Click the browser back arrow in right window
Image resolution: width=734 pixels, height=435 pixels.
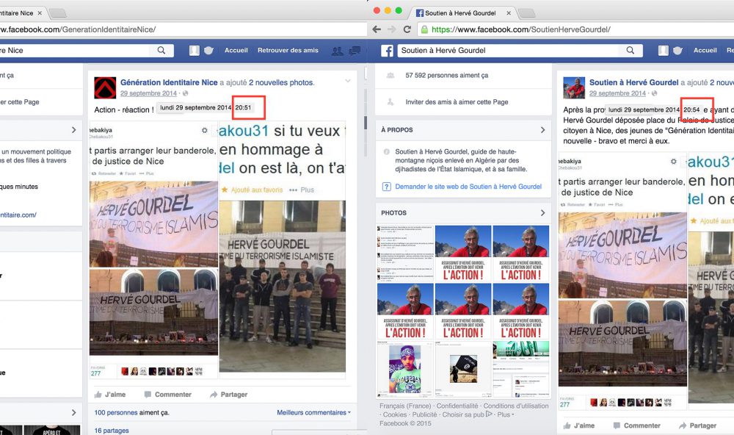pos(377,29)
